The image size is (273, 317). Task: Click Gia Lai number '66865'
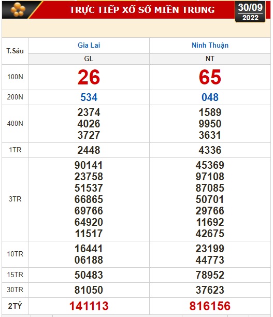click(x=89, y=199)
